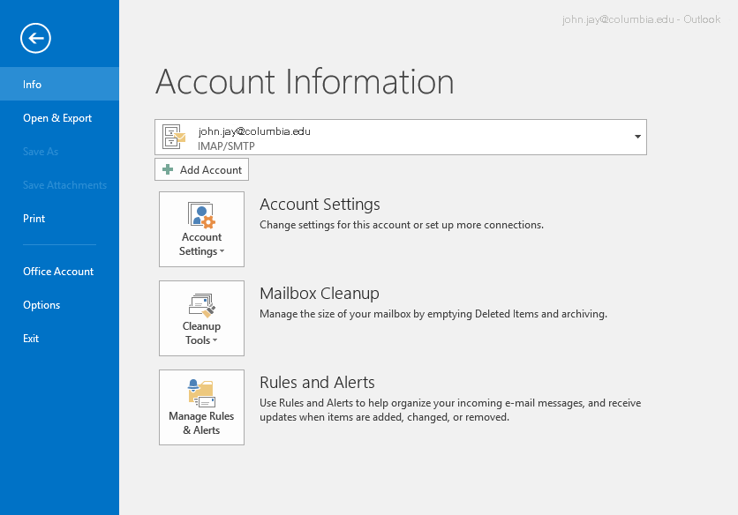Choose Print in the sidebar

(x=59, y=218)
